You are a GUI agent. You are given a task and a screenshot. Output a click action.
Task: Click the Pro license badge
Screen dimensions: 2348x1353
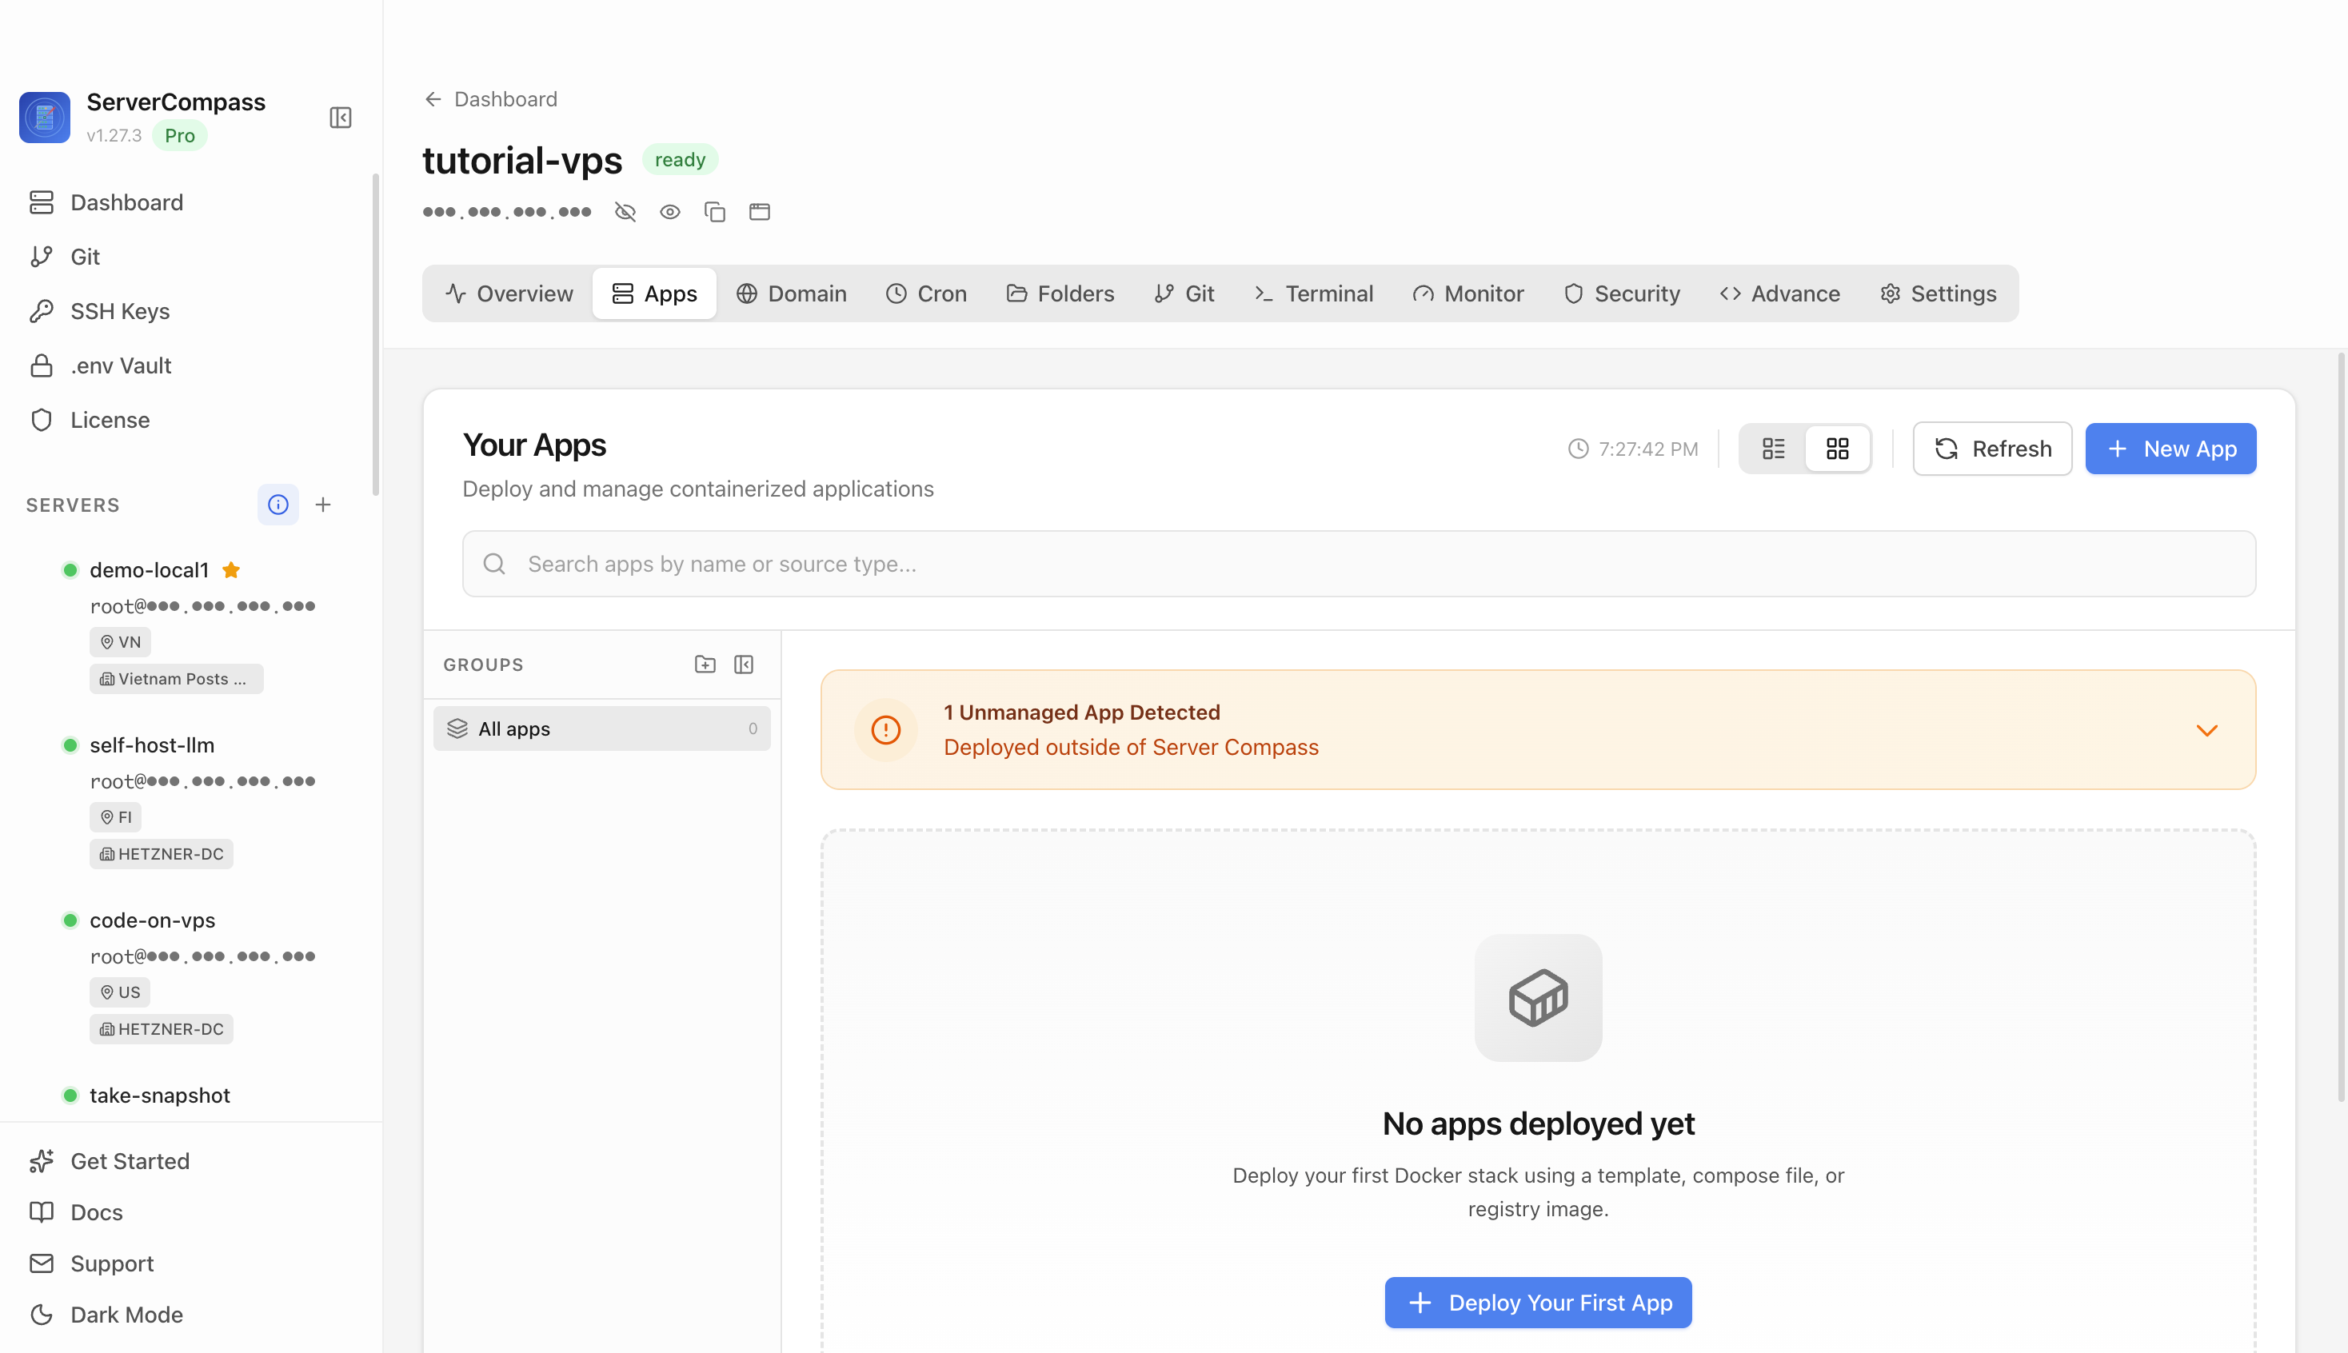179,136
